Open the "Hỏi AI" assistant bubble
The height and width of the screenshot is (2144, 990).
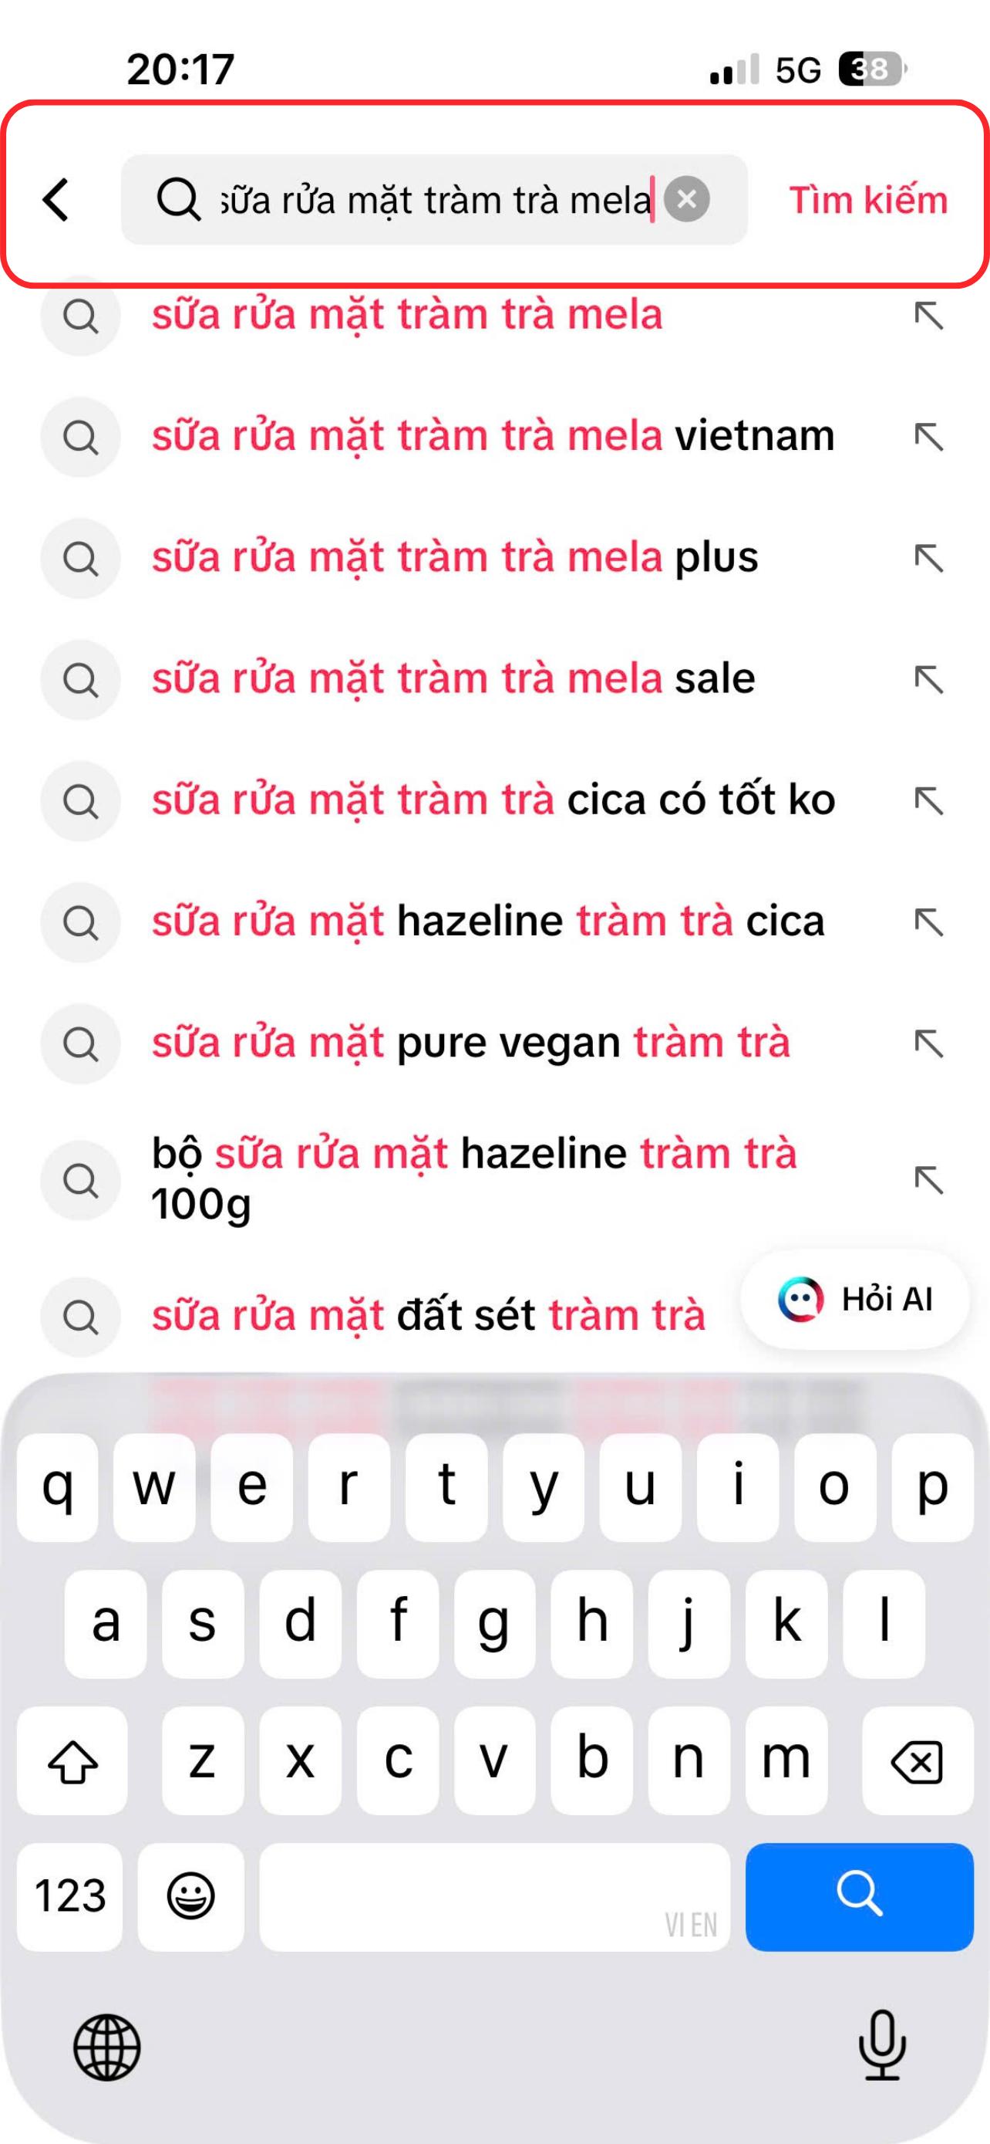pos(854,1299)
